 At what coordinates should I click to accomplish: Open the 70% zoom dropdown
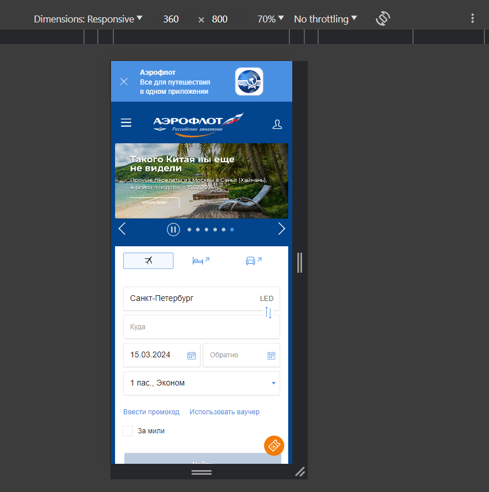(270, 19)
